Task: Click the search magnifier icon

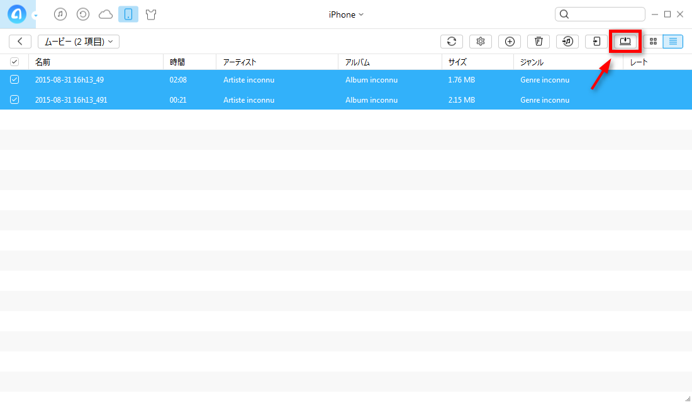Action: tap(564, 14)
